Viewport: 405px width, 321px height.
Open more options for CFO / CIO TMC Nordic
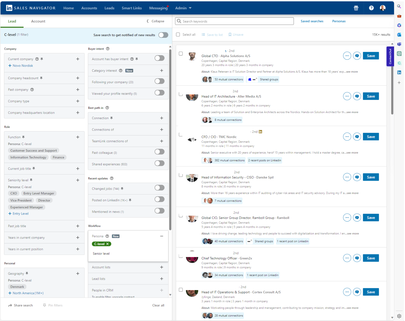click(x=347, y=137)
